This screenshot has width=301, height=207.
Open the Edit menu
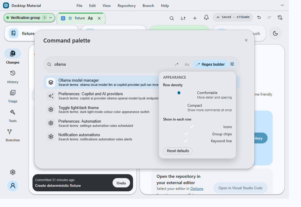coord(92,6)
